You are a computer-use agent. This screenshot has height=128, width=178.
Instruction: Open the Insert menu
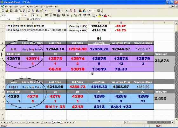point(22,7)
